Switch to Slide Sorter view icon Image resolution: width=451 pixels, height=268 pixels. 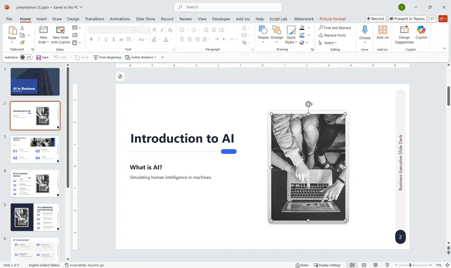tap(364, 265)
